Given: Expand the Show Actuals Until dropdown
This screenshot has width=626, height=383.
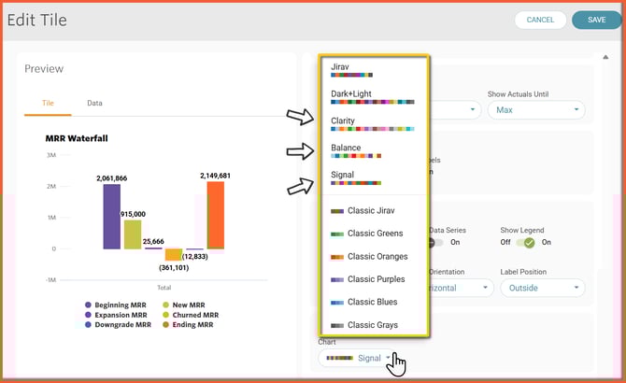Looking at the screenshot, I should tap(535, 110).
